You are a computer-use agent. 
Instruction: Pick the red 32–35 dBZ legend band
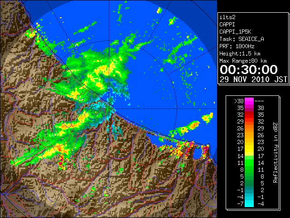(x=249, y=115)
